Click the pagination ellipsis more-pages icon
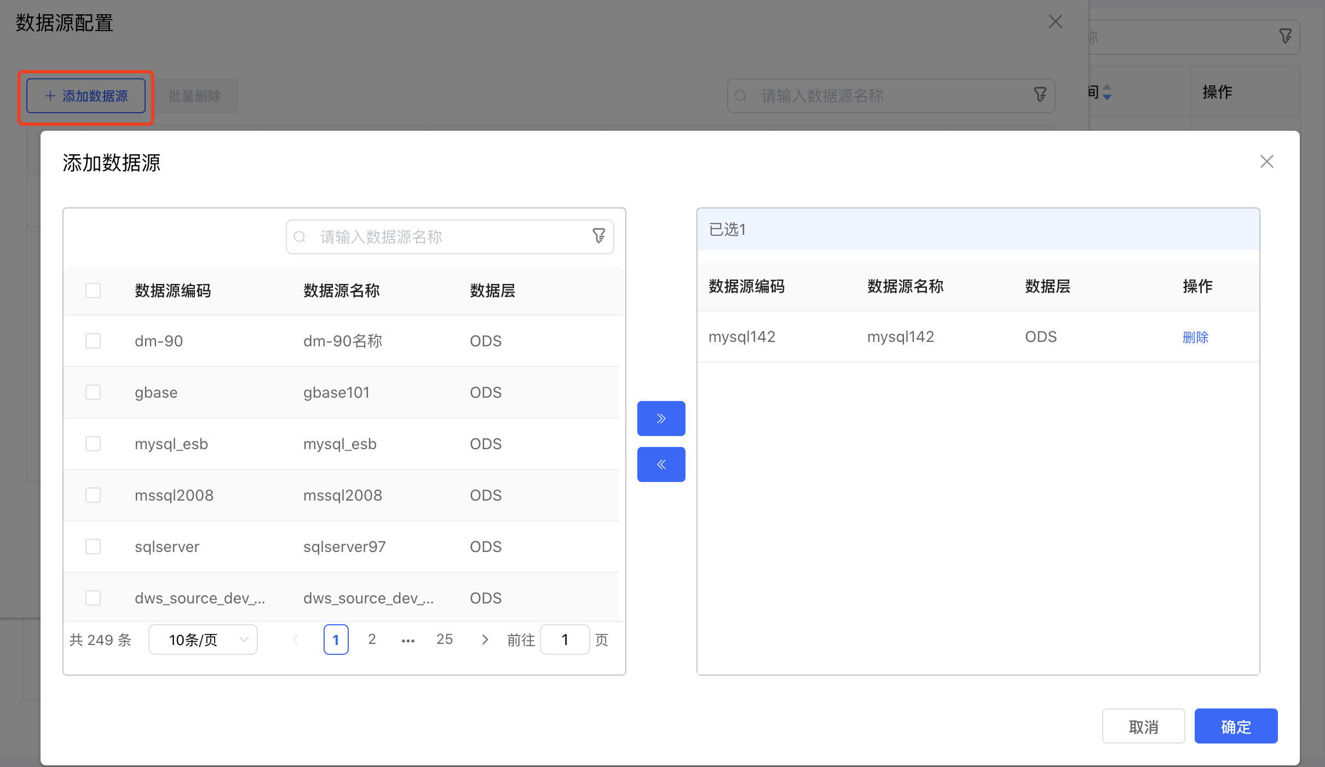 pos(408,640)
